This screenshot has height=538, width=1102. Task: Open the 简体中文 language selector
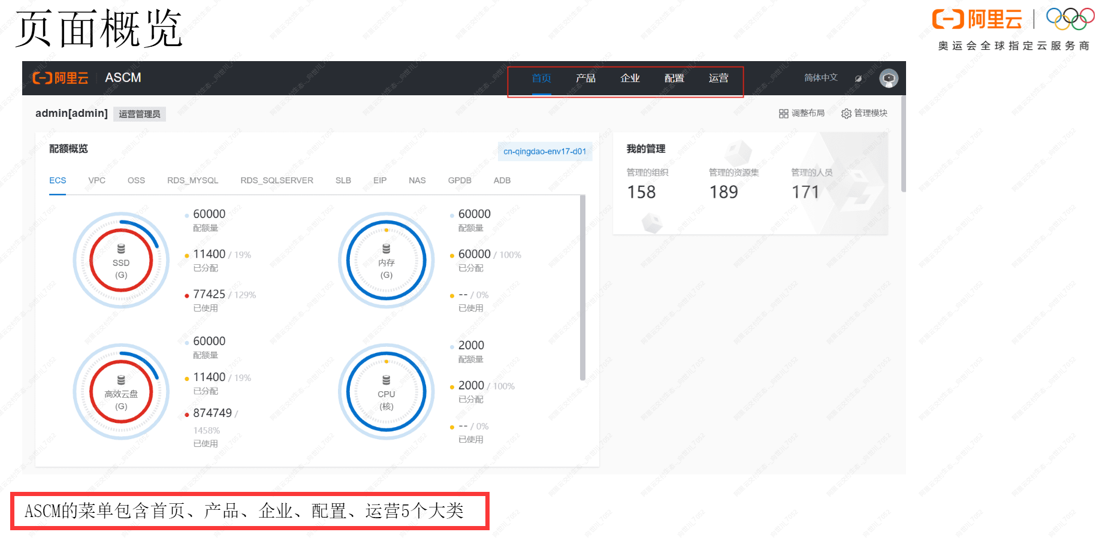coord(820,78)
